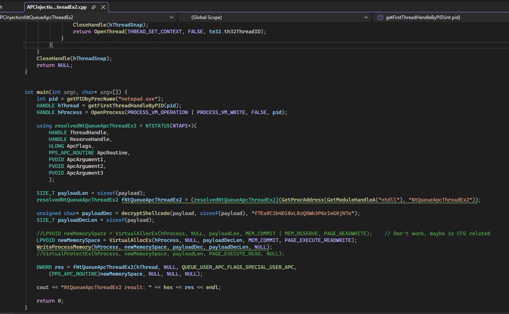Click the "NtQueueApcThreadEx2 result: " cout string

pos(105,287)
